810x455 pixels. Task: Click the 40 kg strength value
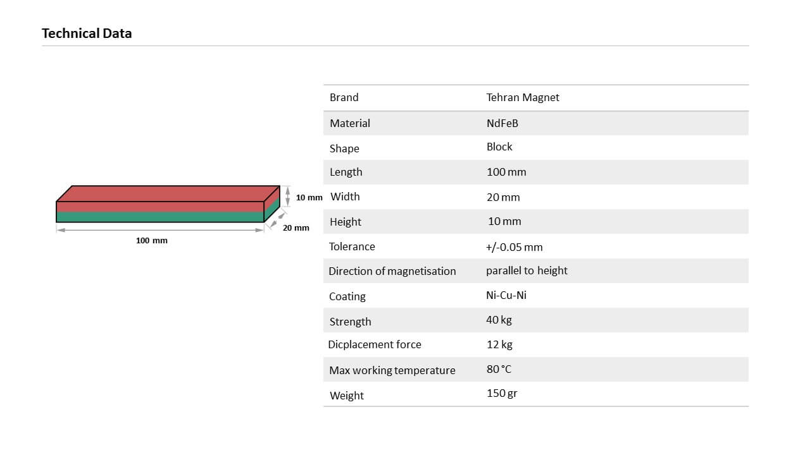coord(499,320)
